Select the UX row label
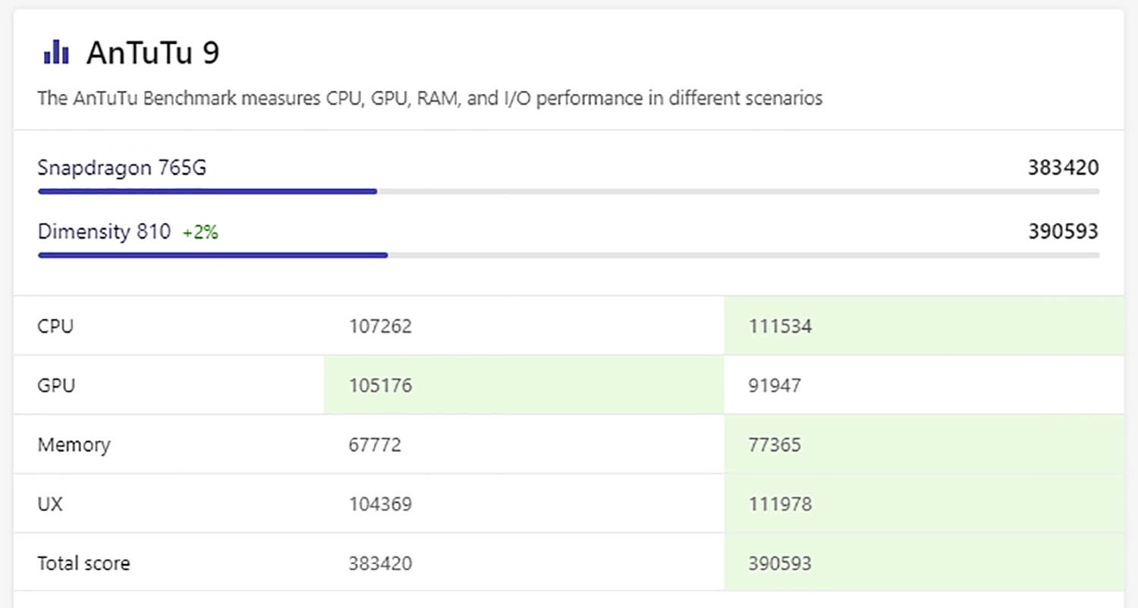The height and width of the screenshot is (608, 1138). coord(50,504)
